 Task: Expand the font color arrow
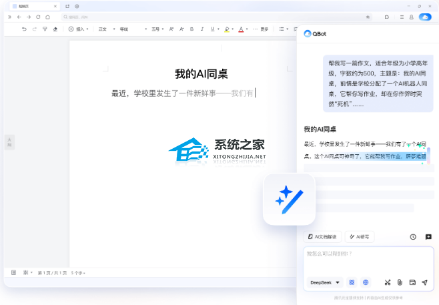pyautogui.click(x=247, y=29)
